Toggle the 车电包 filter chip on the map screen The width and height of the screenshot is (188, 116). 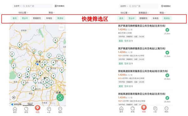point(49,18)
